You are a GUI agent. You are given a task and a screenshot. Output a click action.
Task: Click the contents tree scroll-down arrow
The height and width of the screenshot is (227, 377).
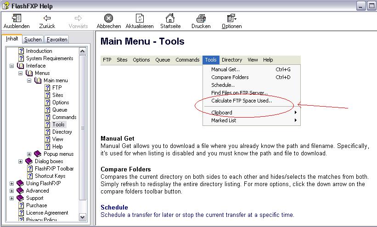(83, 217)
